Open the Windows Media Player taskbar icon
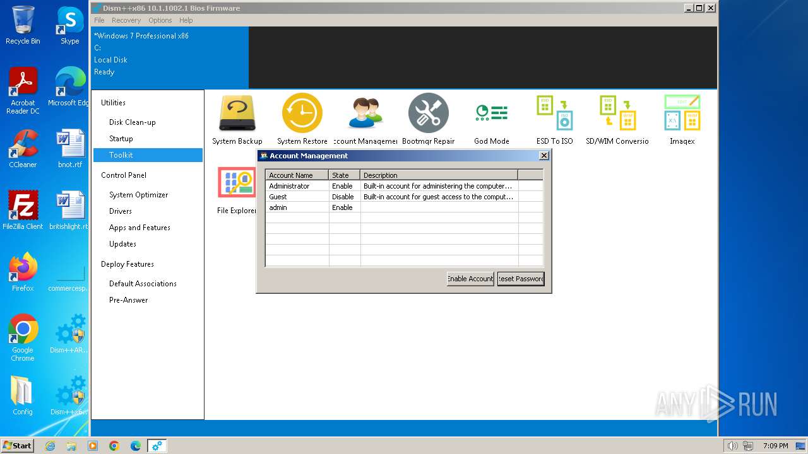Image resolution: width=808 pixels, height=454 pixels. [x=93, y=446]
